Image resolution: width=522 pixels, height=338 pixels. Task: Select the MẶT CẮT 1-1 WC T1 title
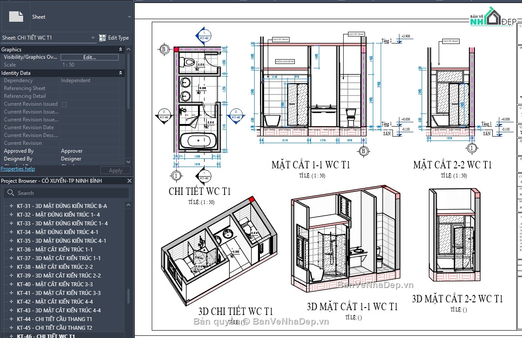310,165
